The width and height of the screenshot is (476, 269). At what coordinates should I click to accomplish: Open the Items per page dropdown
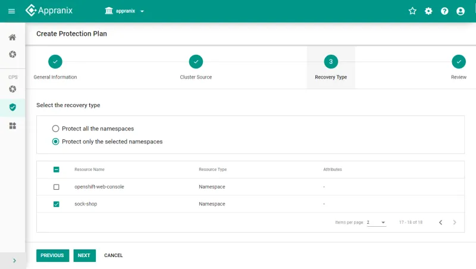[376, 223]
